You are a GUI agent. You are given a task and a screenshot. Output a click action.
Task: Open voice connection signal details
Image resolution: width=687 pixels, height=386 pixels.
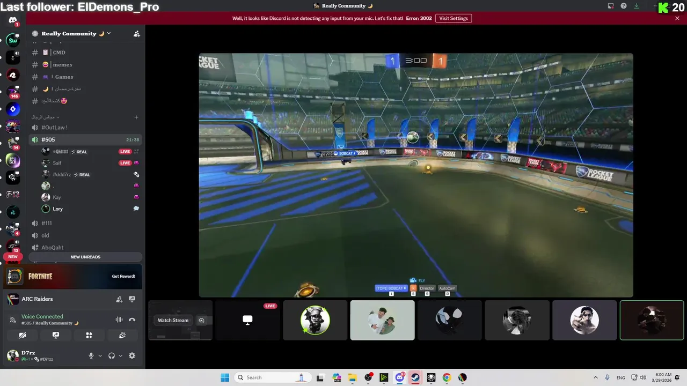tap(13, 320)
